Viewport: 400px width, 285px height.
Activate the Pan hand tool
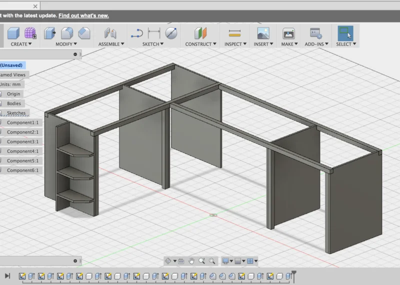(191, 261)
